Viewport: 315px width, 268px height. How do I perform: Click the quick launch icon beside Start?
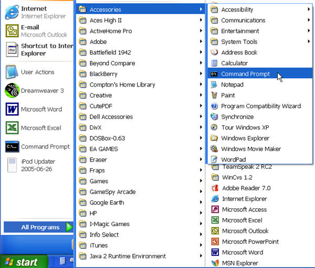coord(62,261)
